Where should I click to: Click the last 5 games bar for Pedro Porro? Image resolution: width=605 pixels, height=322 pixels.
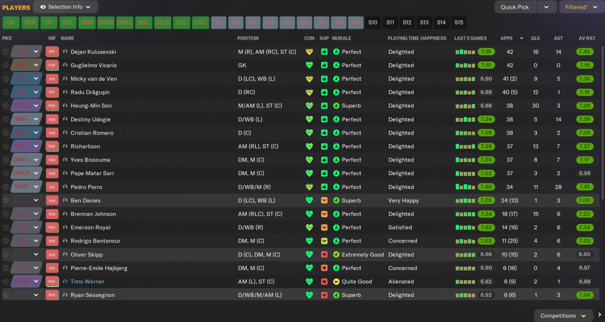(465, 187)
